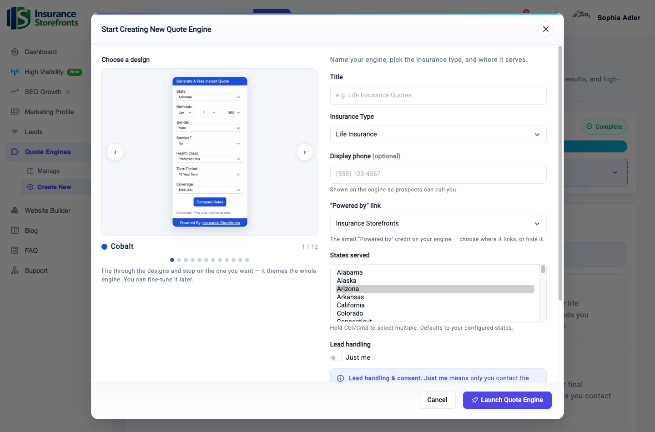Viewport: 655px width, 432px height.
Task: Close the New Quote Engine dialog
Action: [546, 29]
